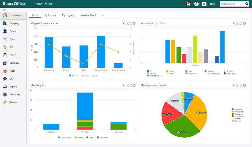The image size is (252, 147).
Task: Click the Diary calendar icon in sidebar
Action: coord(5,39)
